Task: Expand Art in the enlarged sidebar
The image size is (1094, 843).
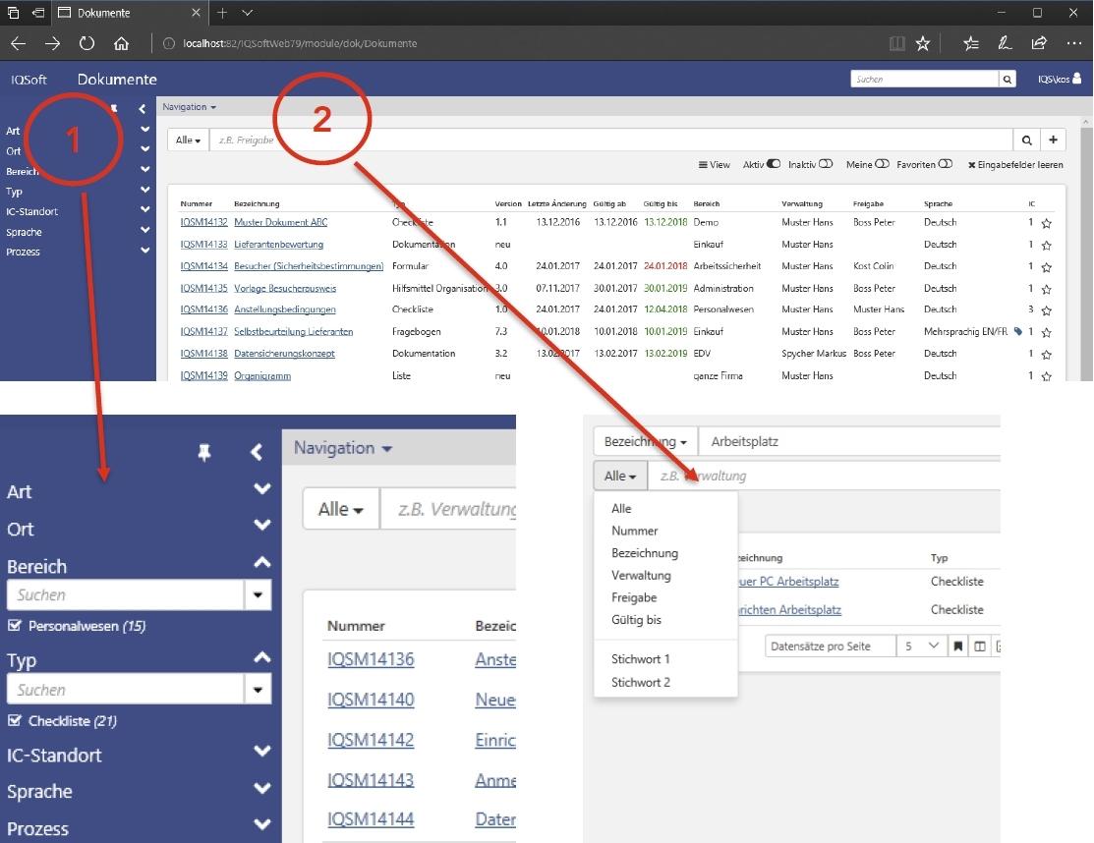Action: click(261, 488)
